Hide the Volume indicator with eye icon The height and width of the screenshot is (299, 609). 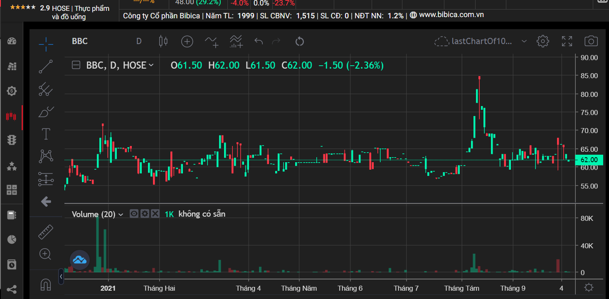[x=134, y=214]
